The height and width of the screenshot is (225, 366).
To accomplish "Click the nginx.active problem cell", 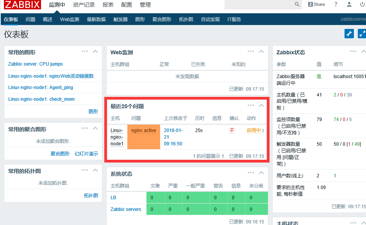I will 144,137.
